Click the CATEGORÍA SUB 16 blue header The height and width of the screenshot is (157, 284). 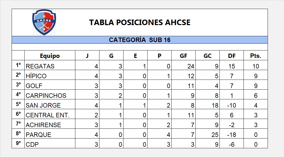pos(140,40)
